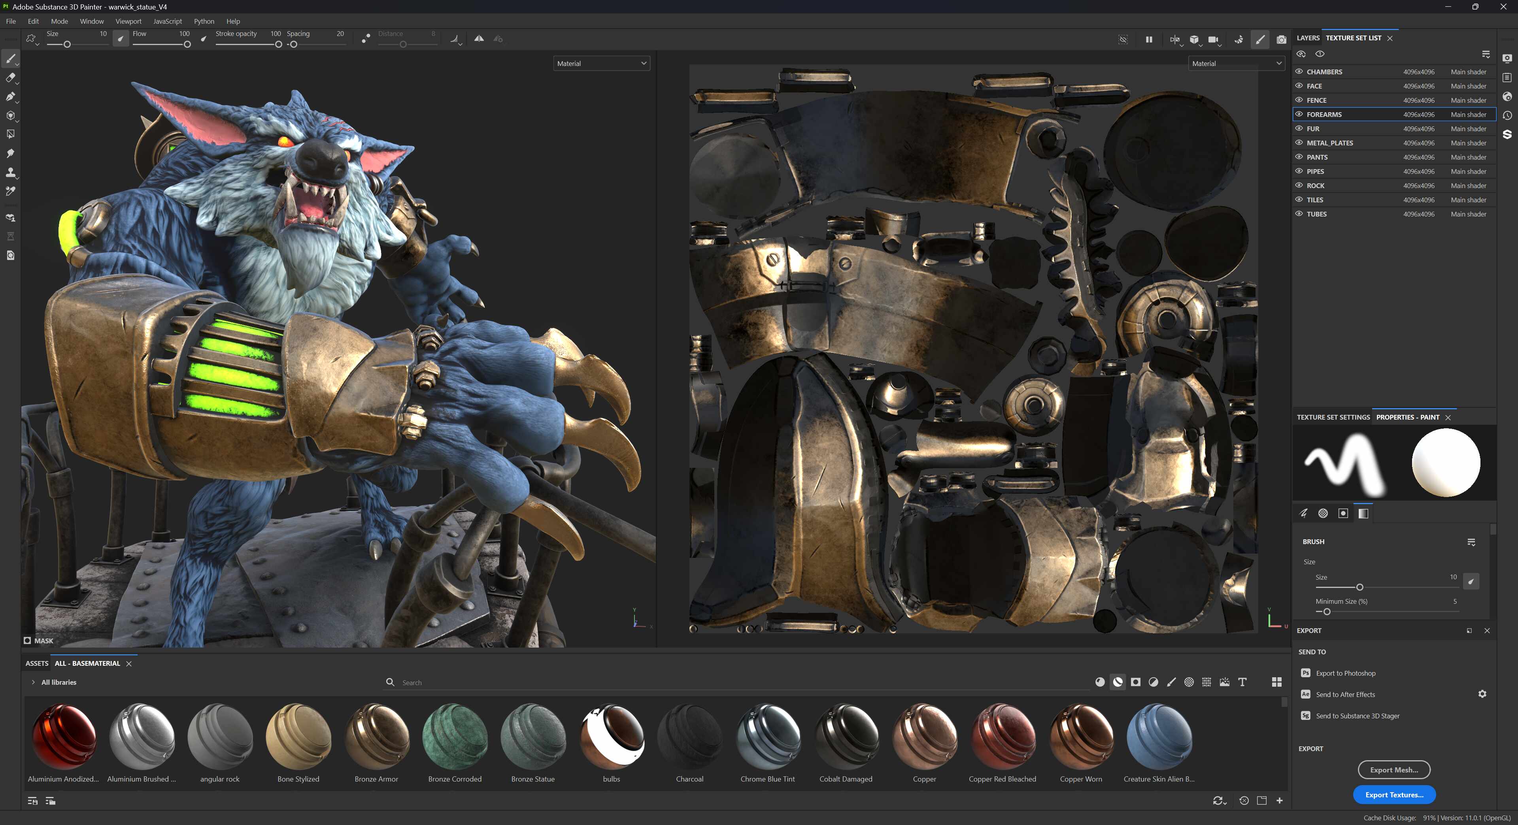Toggle visibility of the PANTS texture set
Viewport: 1518px width, 825px height.
click(1299, 157)
